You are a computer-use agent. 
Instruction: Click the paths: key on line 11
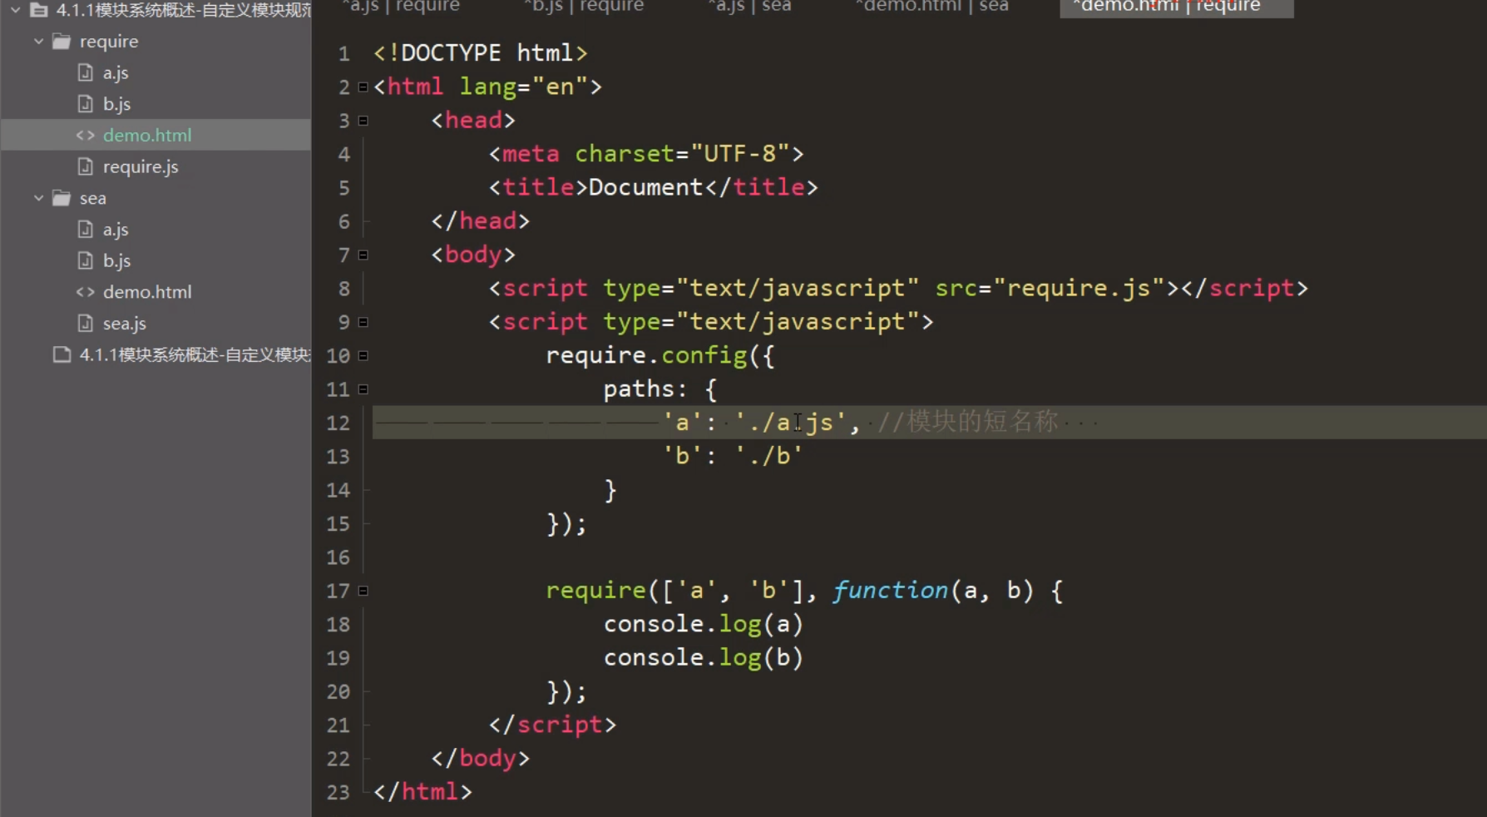coord(645,389)
